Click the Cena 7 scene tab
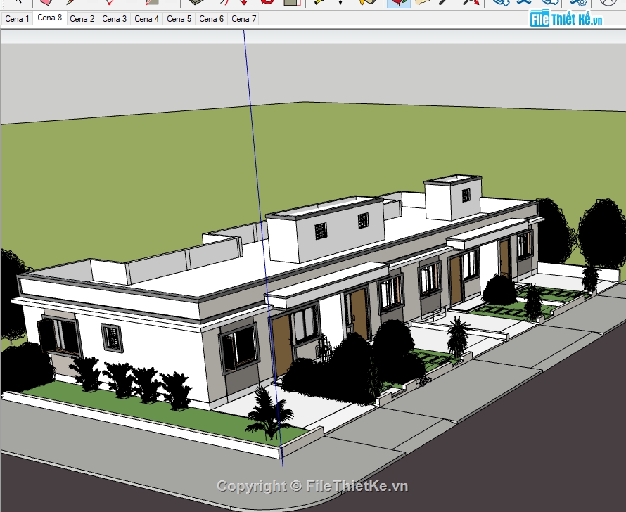Viewport: 626px width, 512px height. [x=243, y=19]
